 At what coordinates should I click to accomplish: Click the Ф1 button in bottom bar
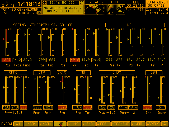pos(18,124)
